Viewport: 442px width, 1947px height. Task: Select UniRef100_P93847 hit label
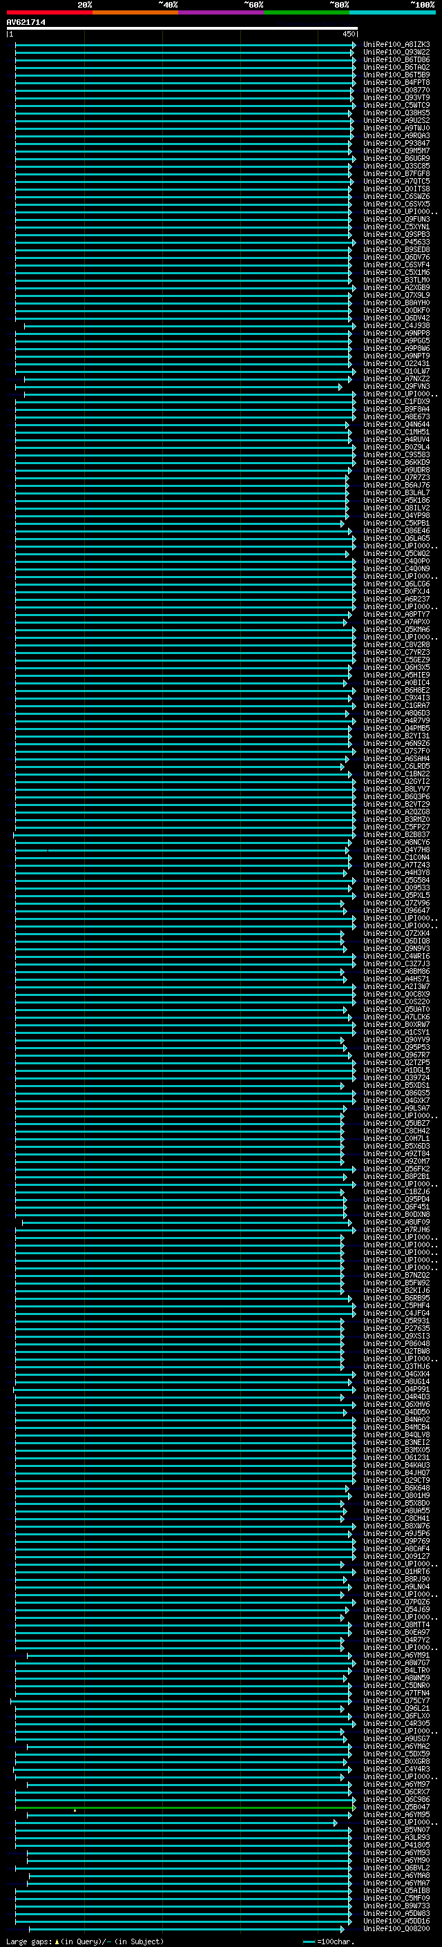coord(396,144)
